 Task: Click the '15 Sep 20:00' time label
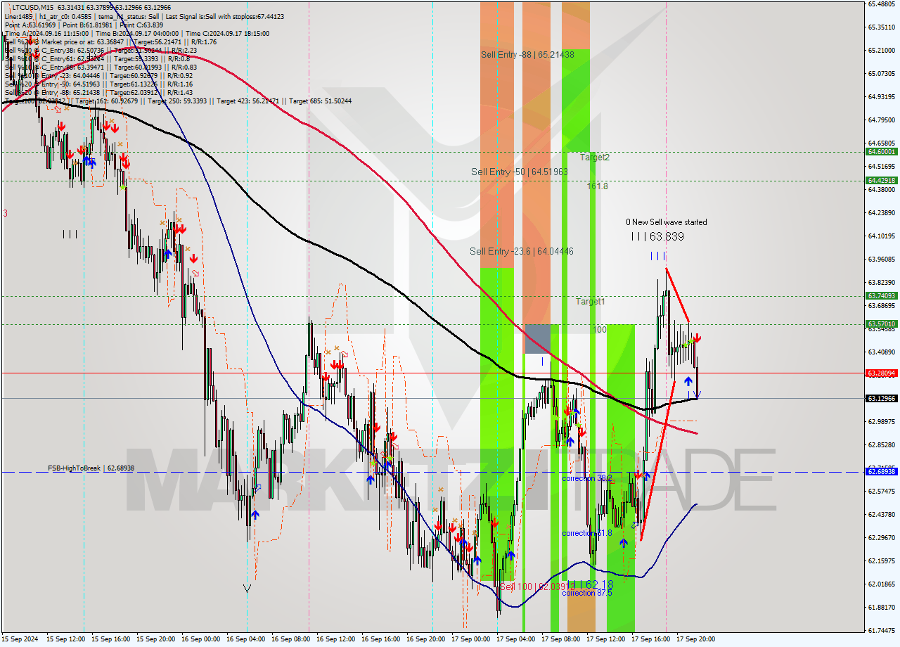point(157,639)
